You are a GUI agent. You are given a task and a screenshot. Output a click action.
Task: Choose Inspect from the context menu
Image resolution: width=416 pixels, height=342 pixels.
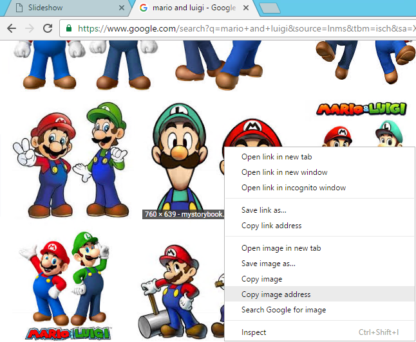click(x=319, y=332)
